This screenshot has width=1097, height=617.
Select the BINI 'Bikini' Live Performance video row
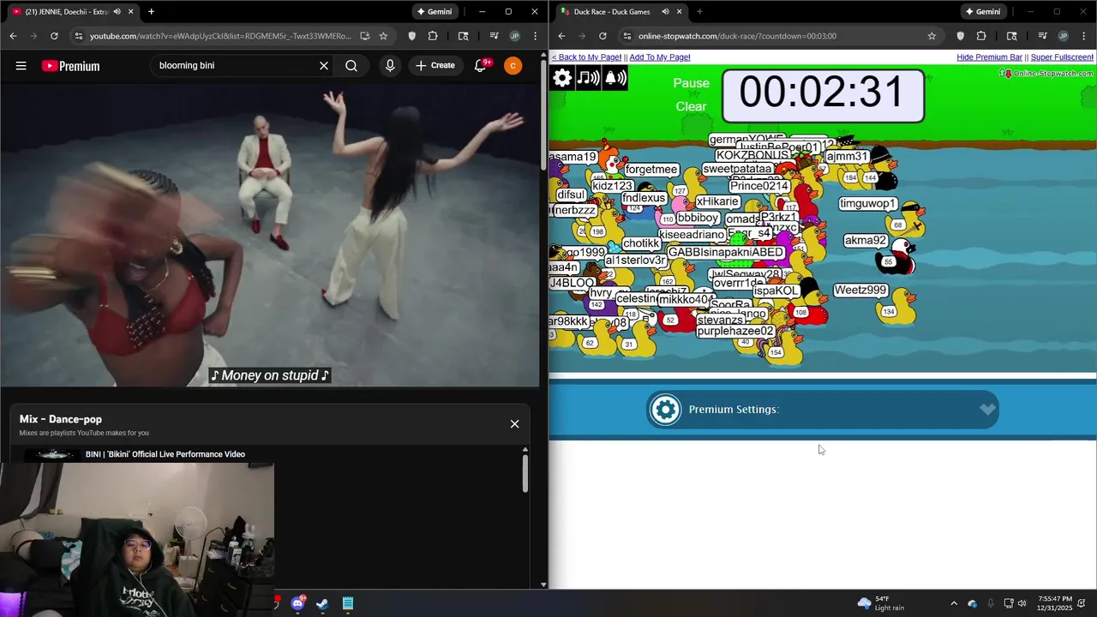click(x=270, y=454)
